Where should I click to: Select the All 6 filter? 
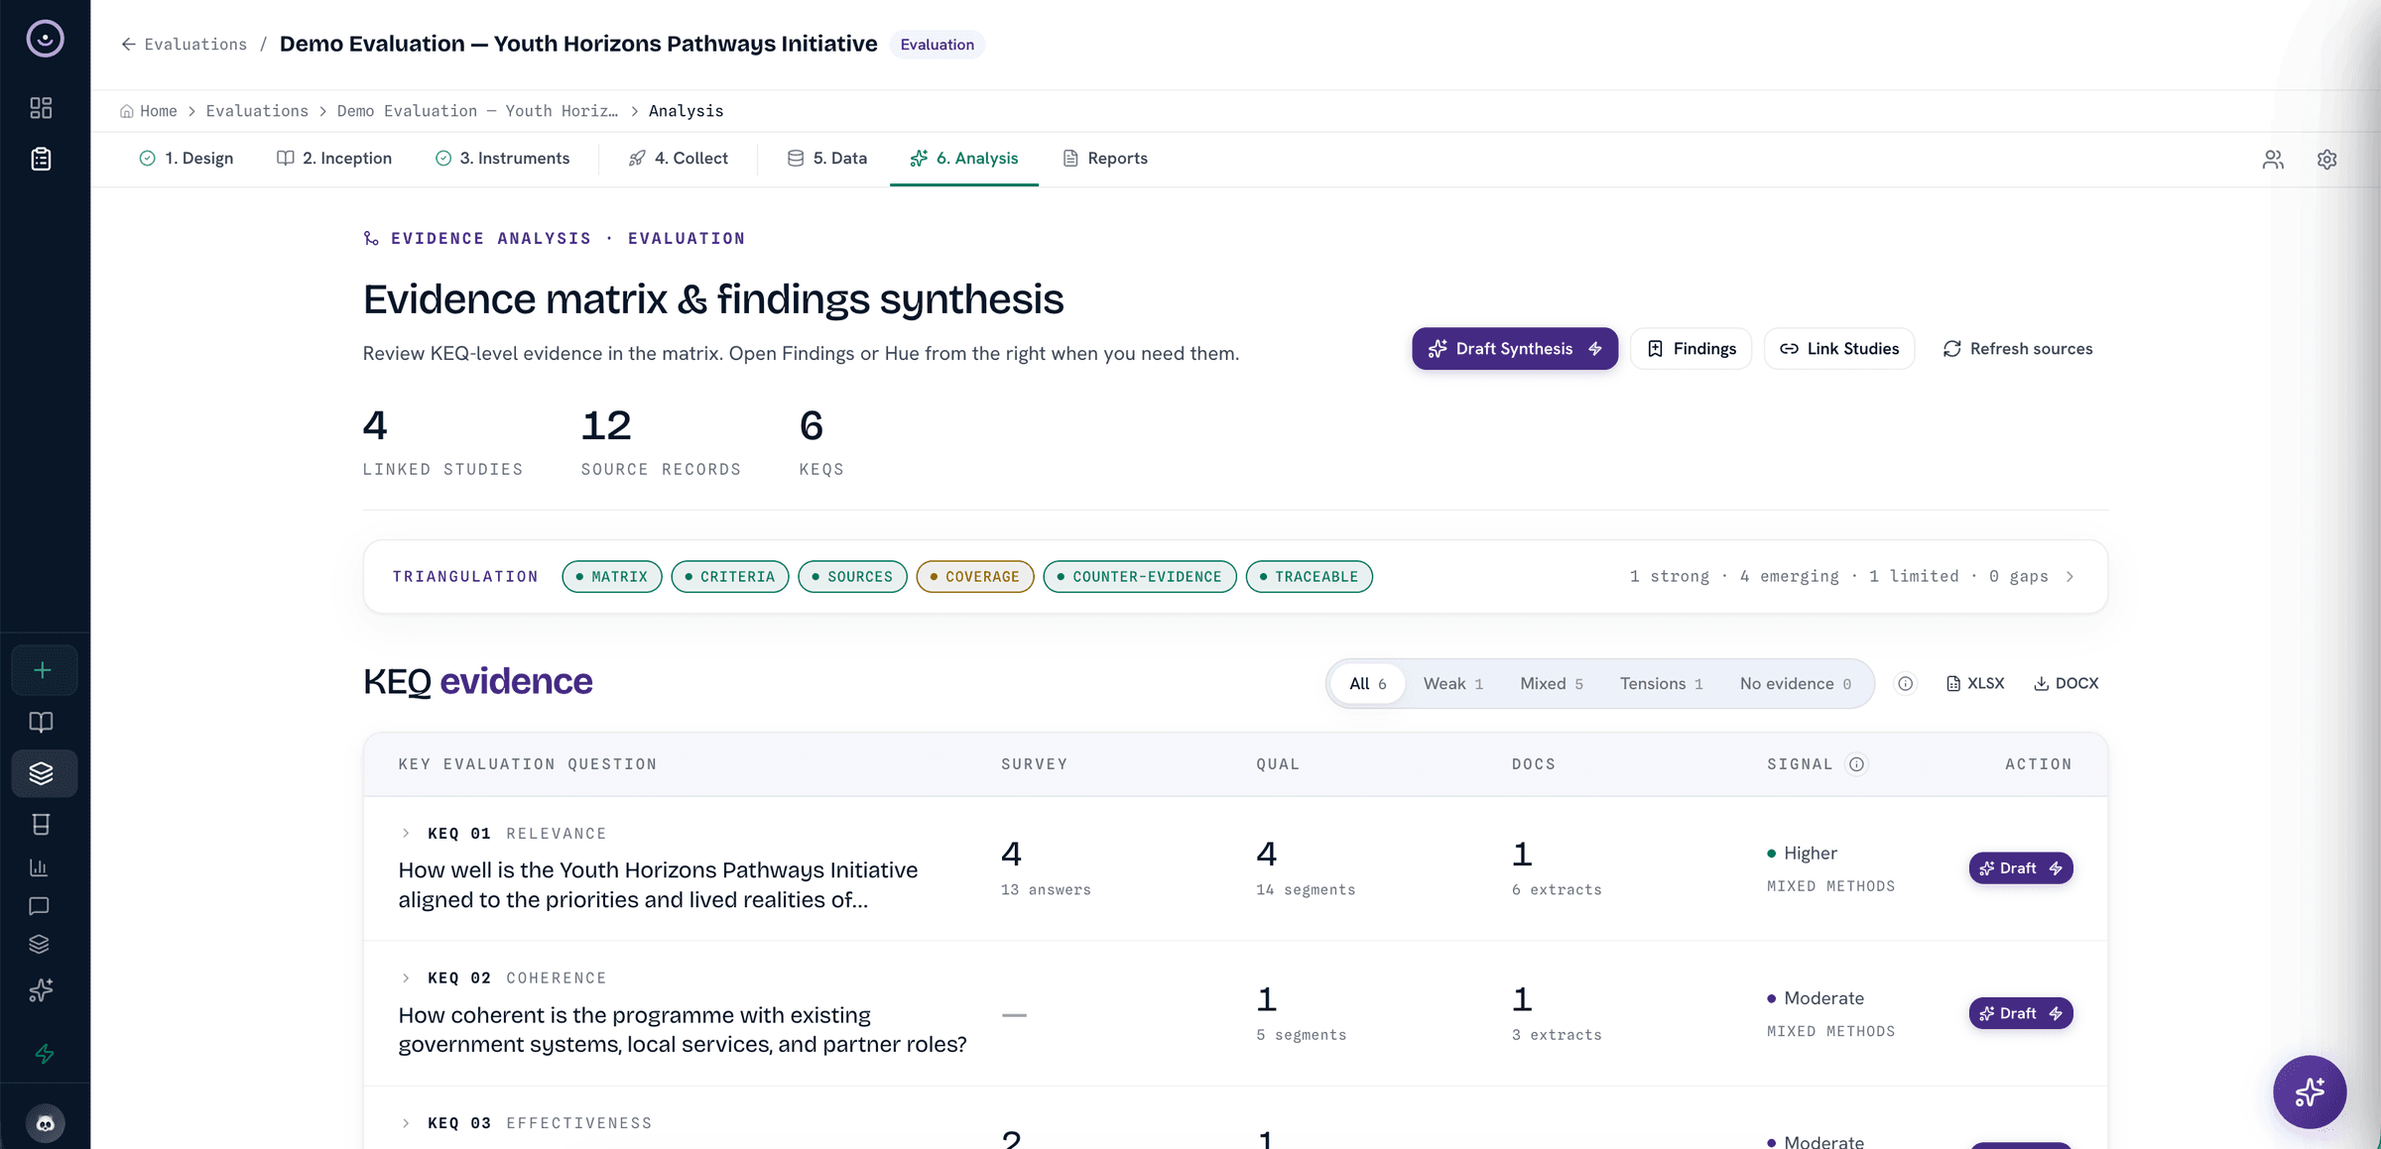1367,683
